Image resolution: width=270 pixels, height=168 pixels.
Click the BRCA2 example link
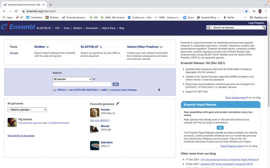62,90
